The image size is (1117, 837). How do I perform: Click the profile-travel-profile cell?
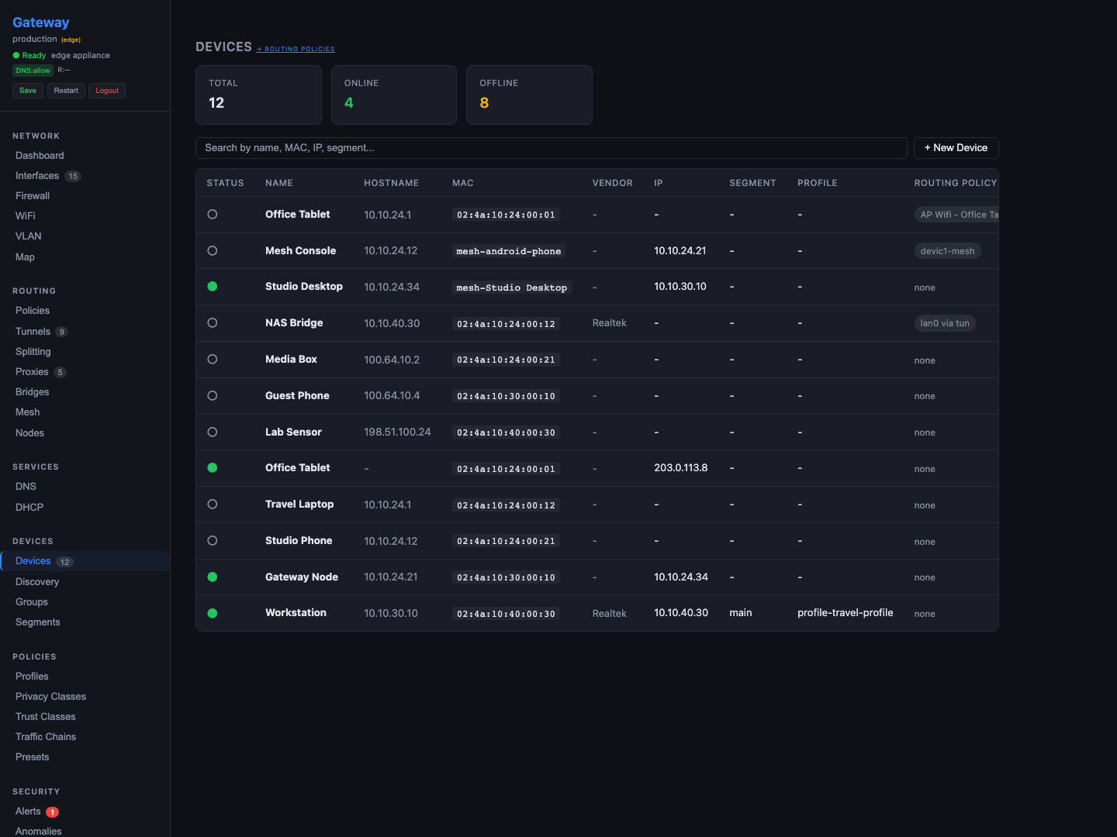846,613
